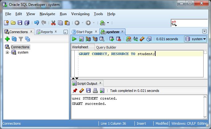Open the Tools menu
The image size is (211, 129).
point(98,14)
